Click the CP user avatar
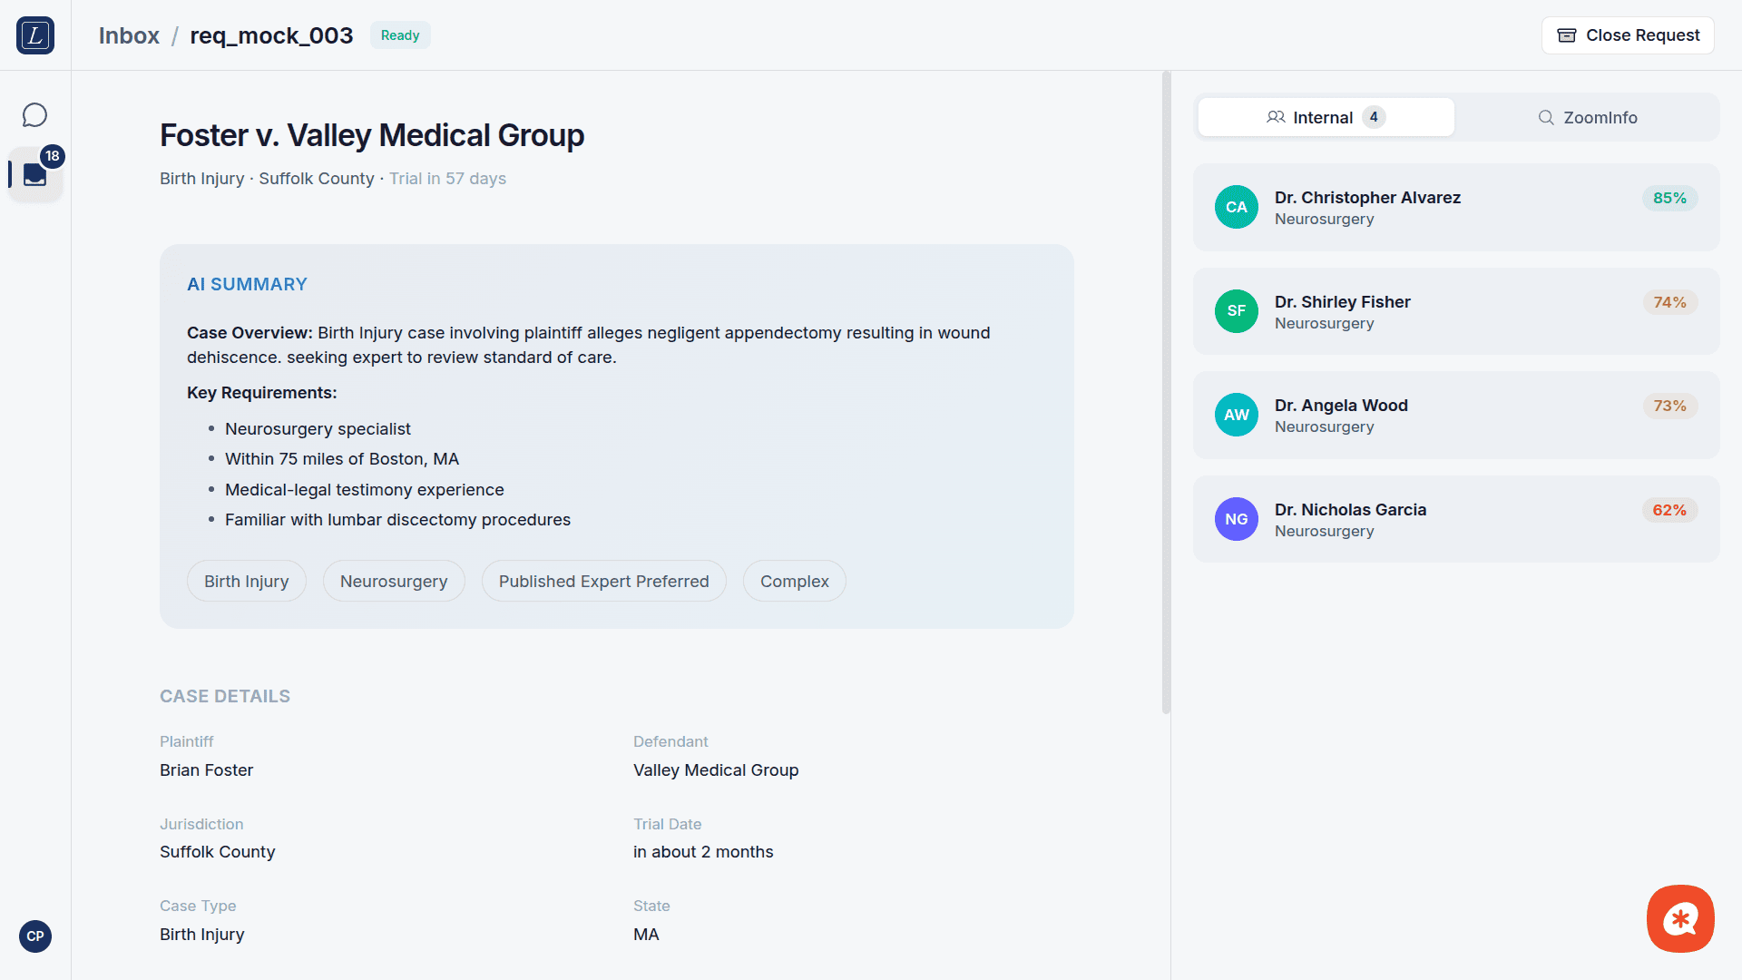The height and width of the screenshot is (980, 1742). pyautogui.click(x=35, y=936)
